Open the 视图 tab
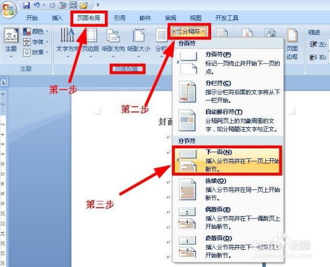Screen dimensions: 330x267 [x=195, y=18]
